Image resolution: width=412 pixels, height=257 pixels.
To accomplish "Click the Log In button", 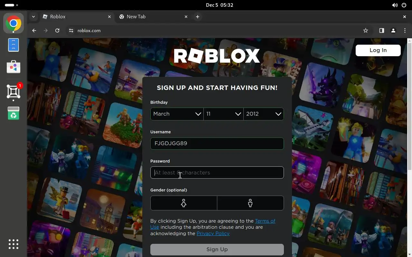I will click(378, 50).
